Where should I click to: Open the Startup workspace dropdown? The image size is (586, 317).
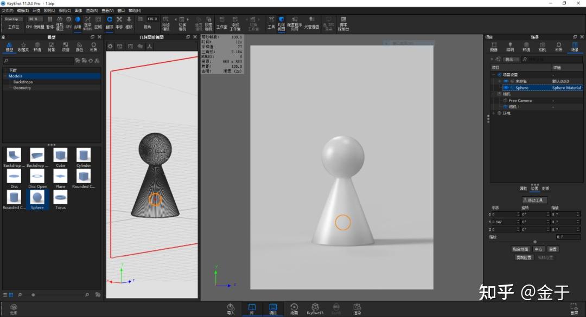(x=14, y=19)
